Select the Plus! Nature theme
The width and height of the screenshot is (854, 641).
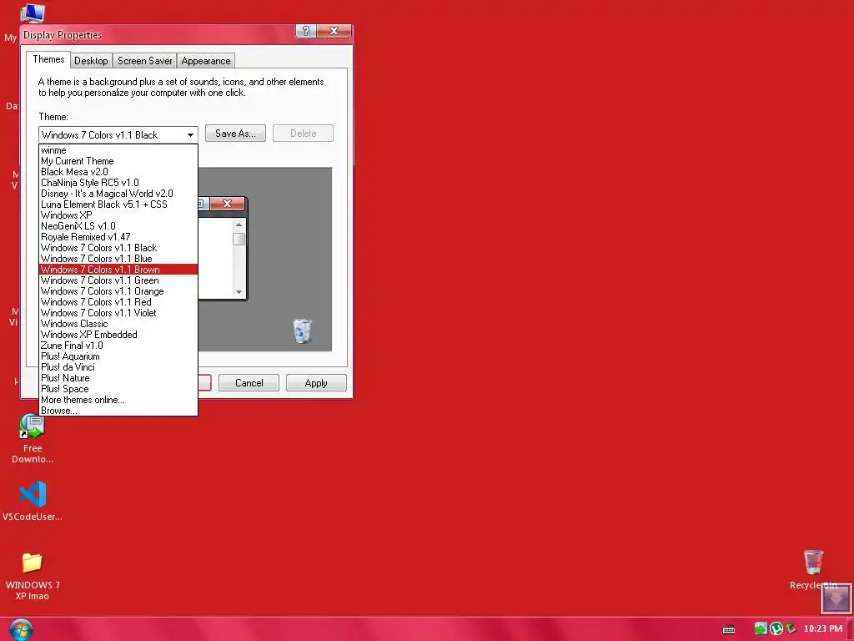pos(118,378)
